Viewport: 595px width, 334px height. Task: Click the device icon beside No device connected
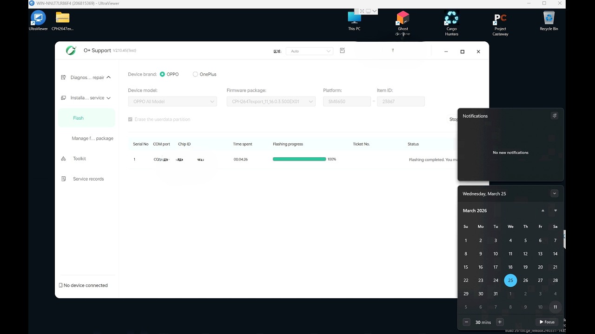pos(60,285)
